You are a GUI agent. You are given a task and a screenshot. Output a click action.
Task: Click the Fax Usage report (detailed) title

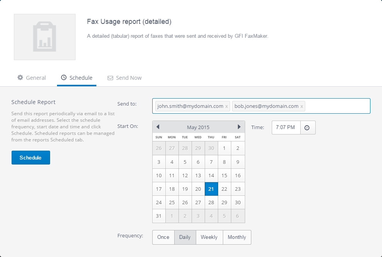click(x=129, y=22)
